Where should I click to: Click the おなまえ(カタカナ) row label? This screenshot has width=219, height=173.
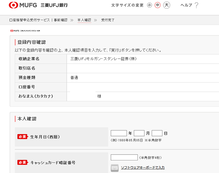(x=36, y=96)
